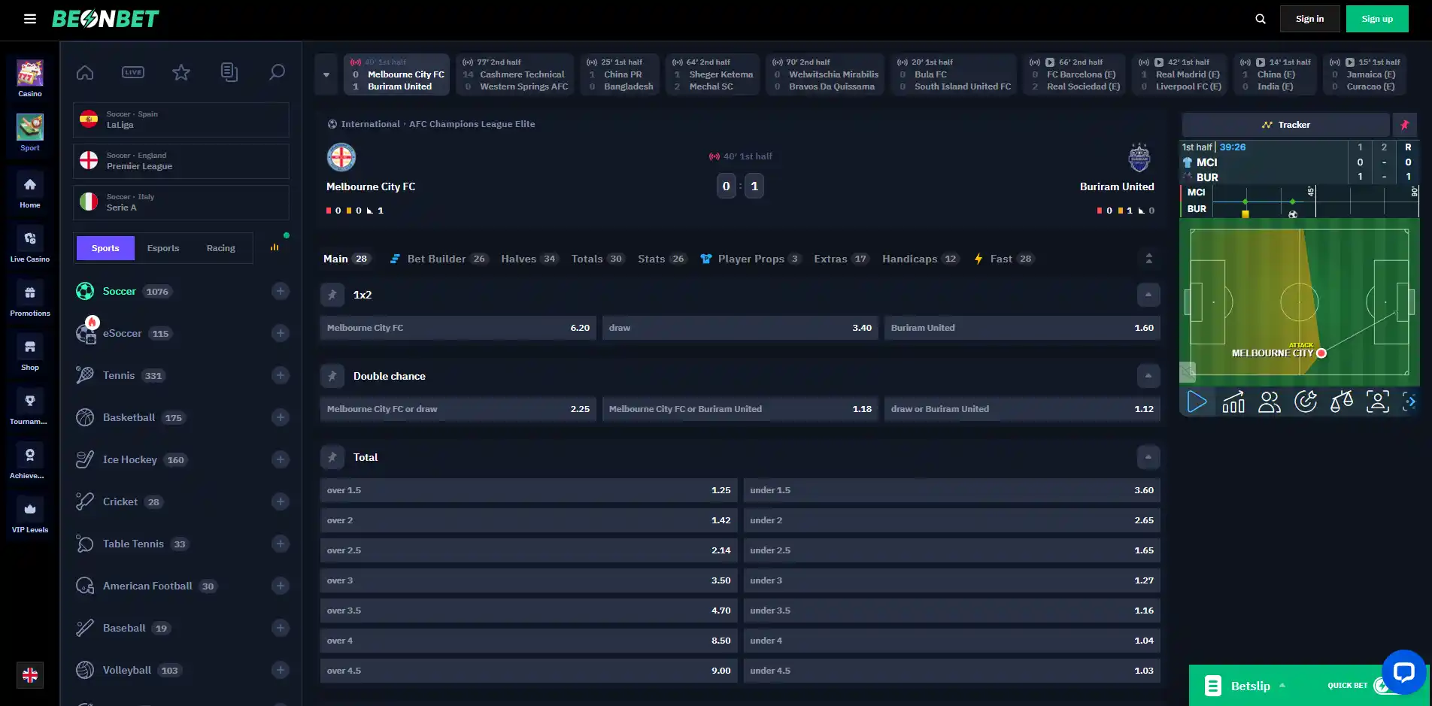Open the Live events icon
Image resolution: width=1432 pixels, height=706 pixels.
pos(133,72)
